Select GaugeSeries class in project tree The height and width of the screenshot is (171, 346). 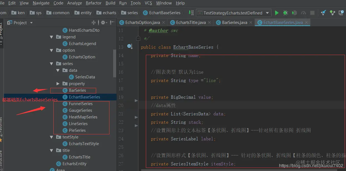[x=77, y=110]
